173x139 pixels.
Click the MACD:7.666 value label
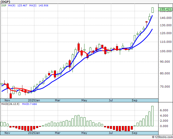pyautogui.click(x=30, y=104)
